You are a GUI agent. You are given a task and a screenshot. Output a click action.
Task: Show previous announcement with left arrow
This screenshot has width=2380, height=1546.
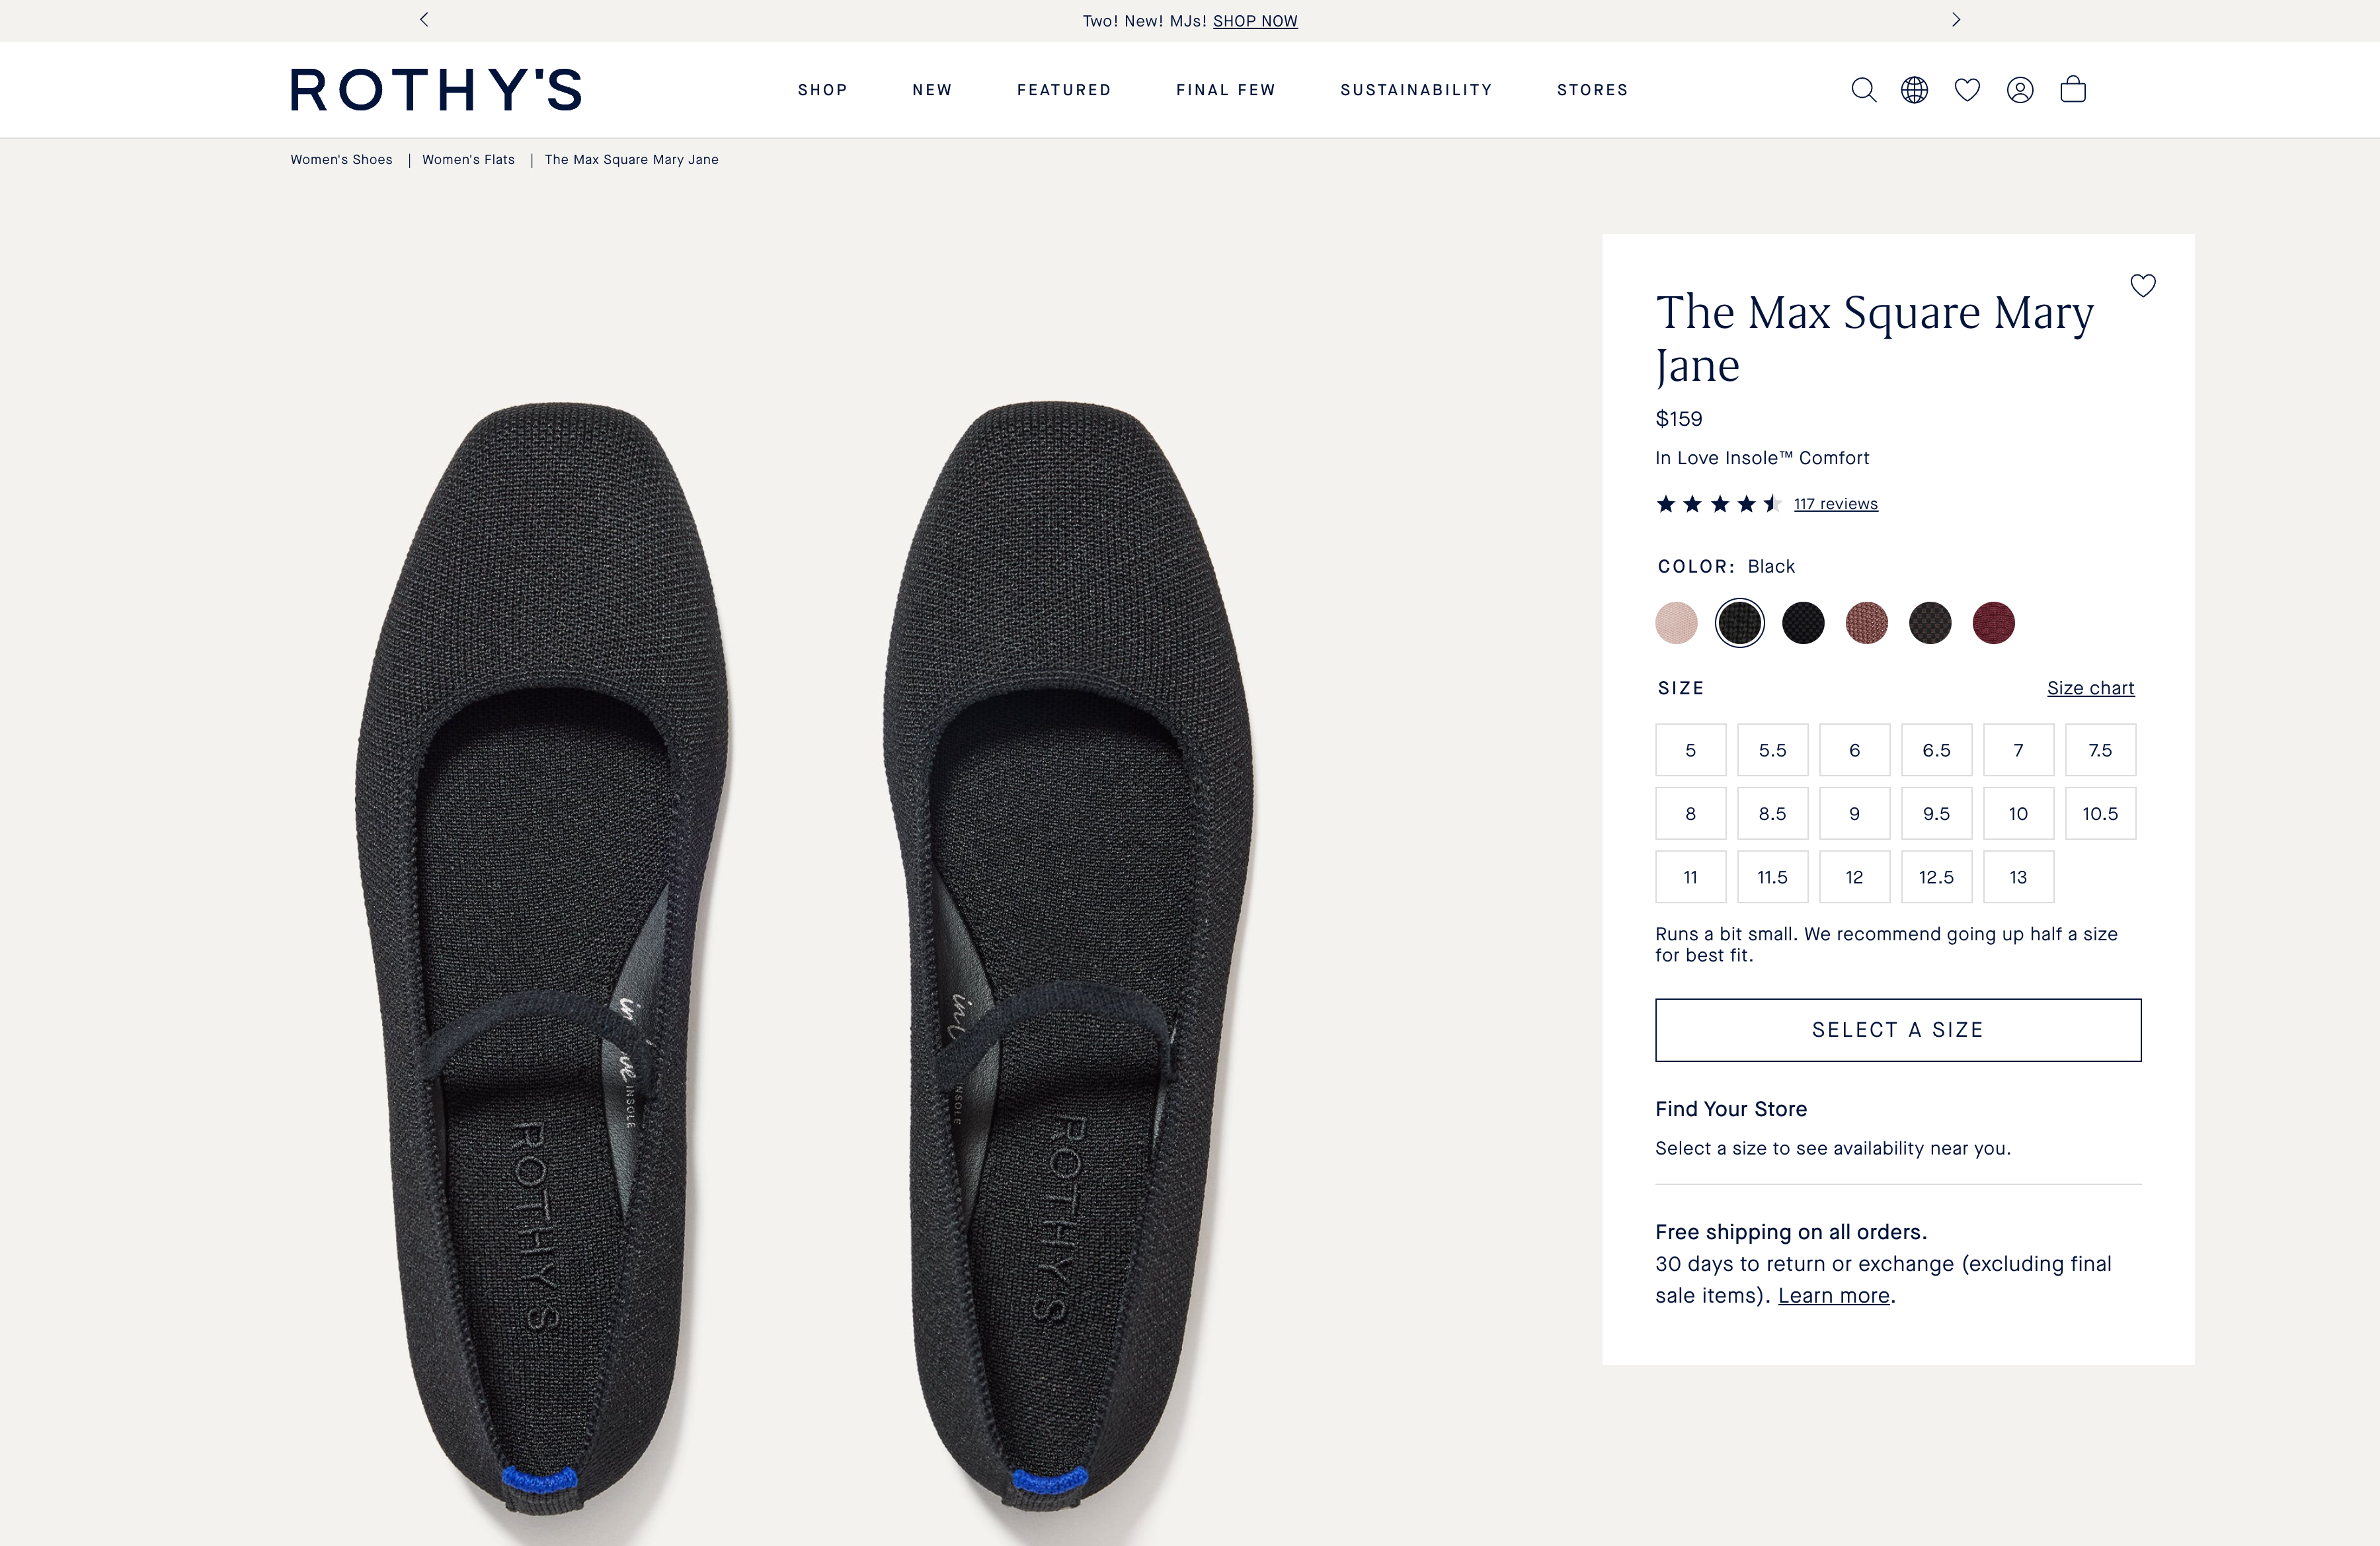(424, 19)
